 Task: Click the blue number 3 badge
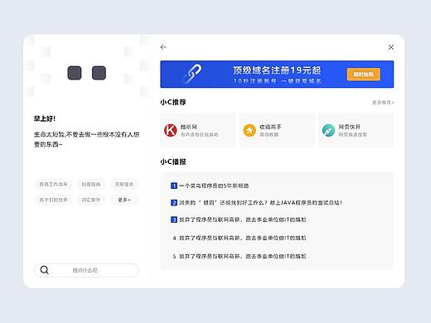174,219
